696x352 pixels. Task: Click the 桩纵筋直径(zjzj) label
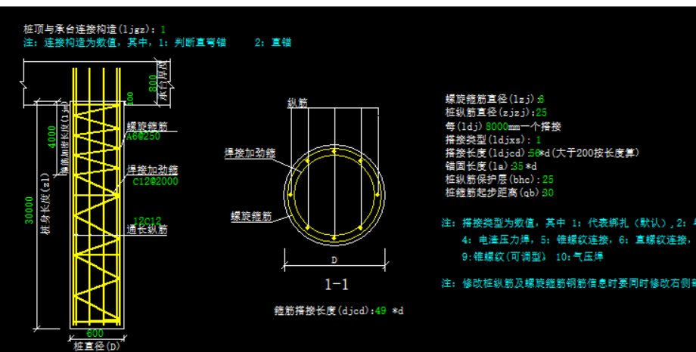tap(490, 113)
